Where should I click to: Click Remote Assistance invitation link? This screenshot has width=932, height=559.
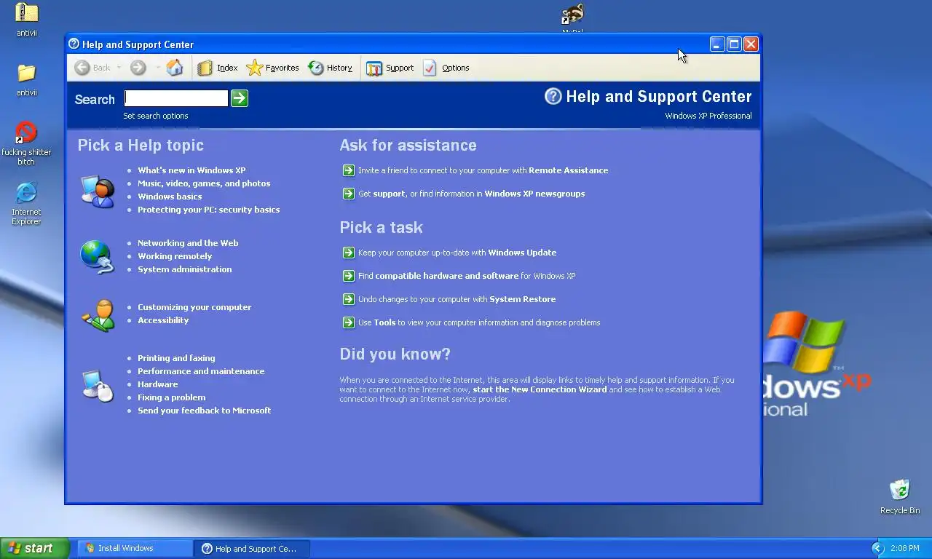(483, 170)
